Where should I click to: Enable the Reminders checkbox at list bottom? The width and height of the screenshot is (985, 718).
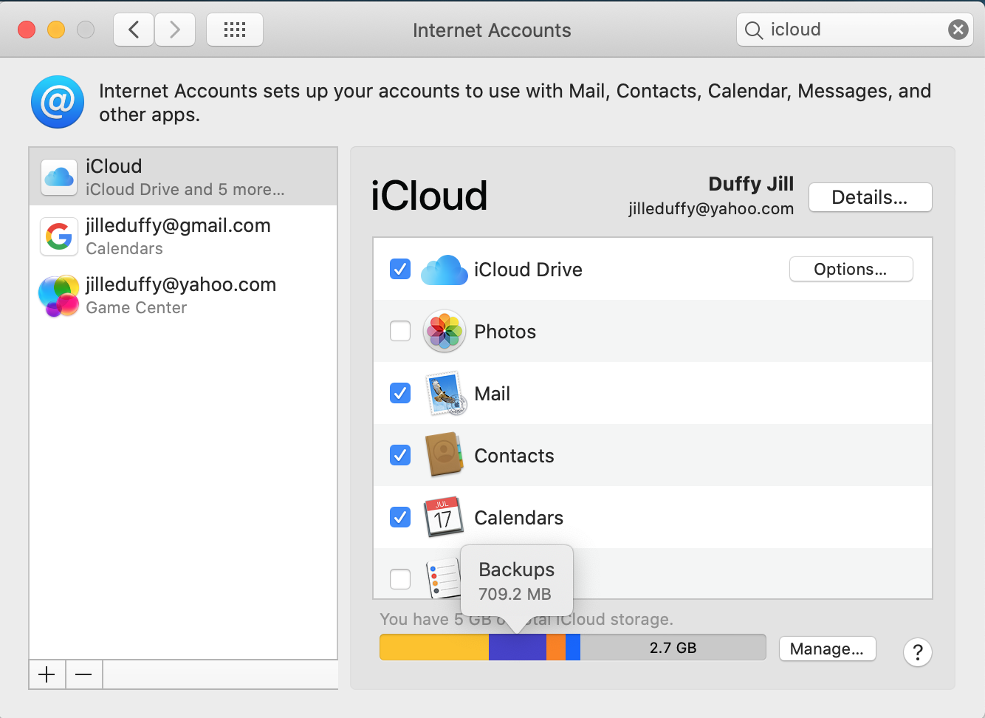tap(400, 579)
